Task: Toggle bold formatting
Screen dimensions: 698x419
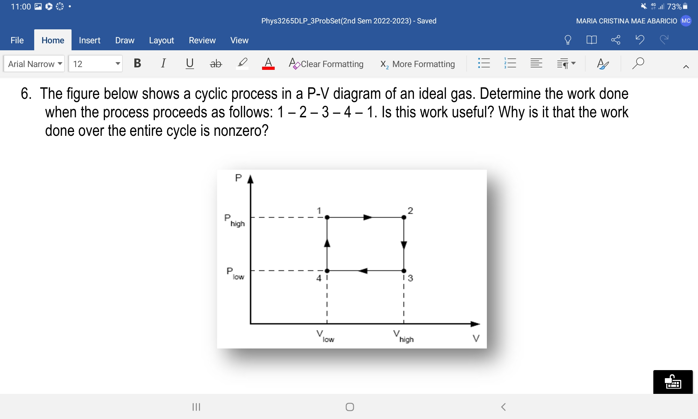Action: pos(137,63)
